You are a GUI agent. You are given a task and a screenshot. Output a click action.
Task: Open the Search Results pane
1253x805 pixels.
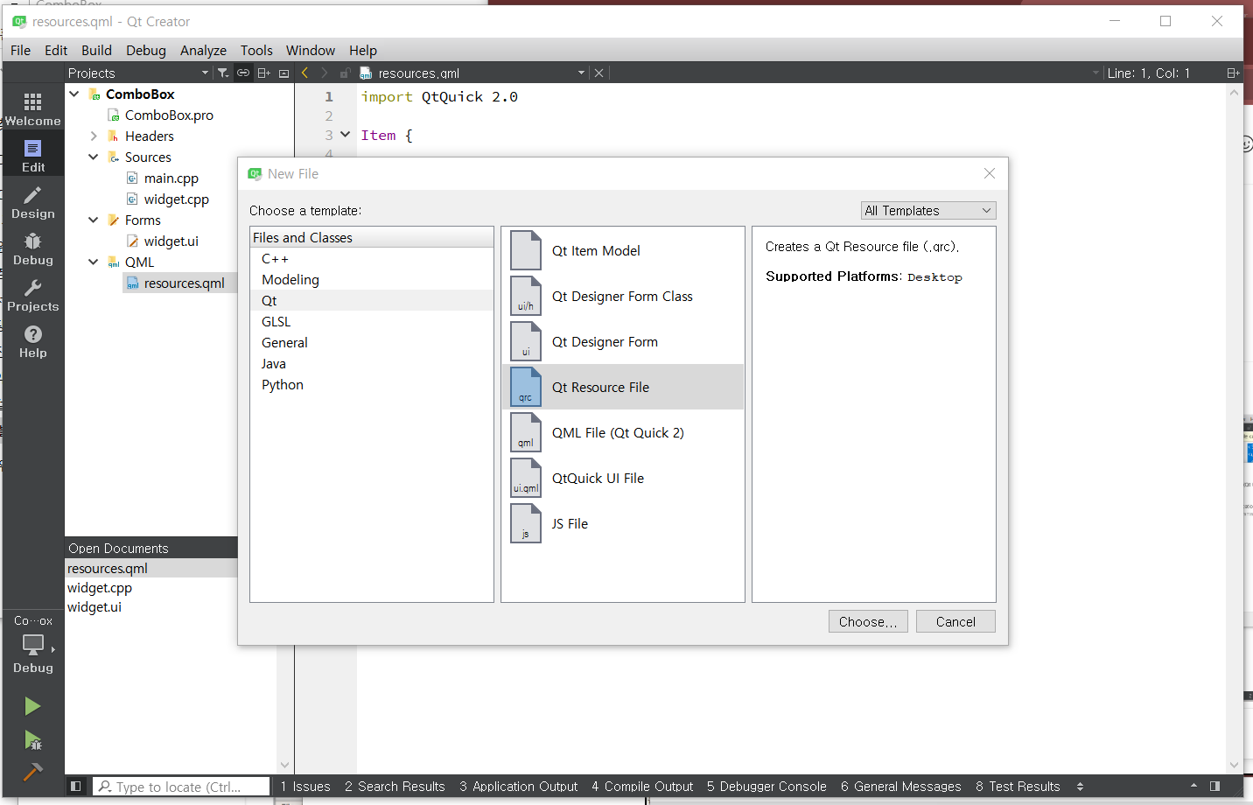[x=395, y=786]
